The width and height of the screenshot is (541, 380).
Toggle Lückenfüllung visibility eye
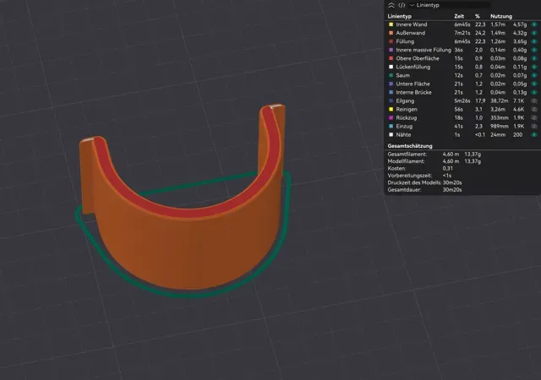point(534,67)
